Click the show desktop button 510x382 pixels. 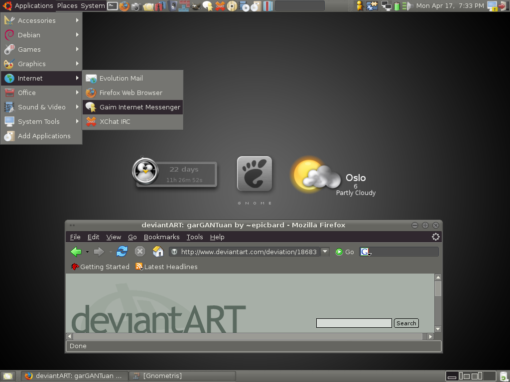point(7,376)
